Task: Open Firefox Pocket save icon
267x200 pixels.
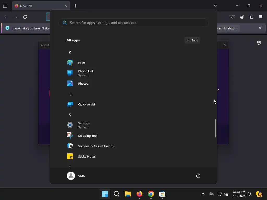Action: click(x=233, y=17)
